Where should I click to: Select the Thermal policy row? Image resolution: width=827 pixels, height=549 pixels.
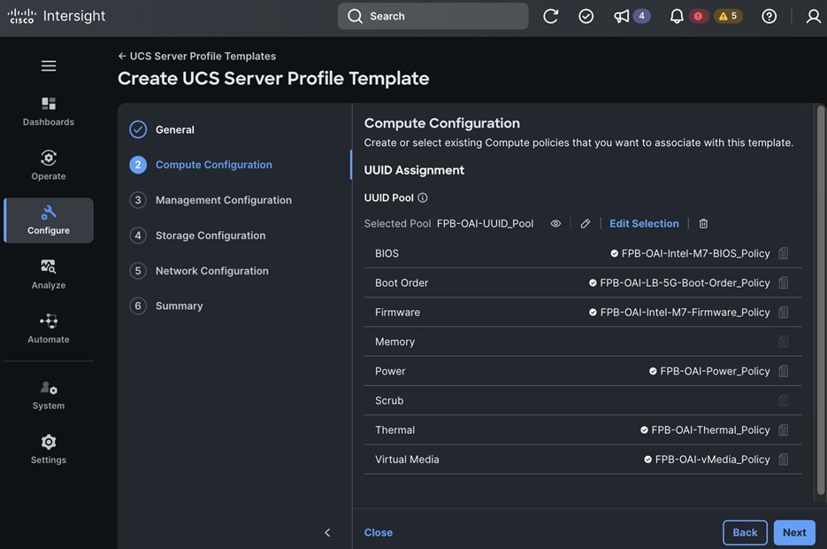click(x=583, y=430)
